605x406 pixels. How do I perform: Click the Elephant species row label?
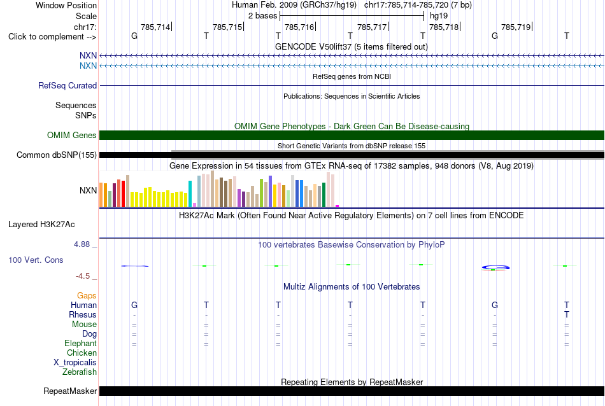pos(80,343)
